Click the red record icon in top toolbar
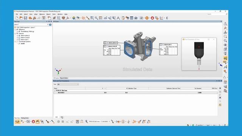 pos(152,18)
